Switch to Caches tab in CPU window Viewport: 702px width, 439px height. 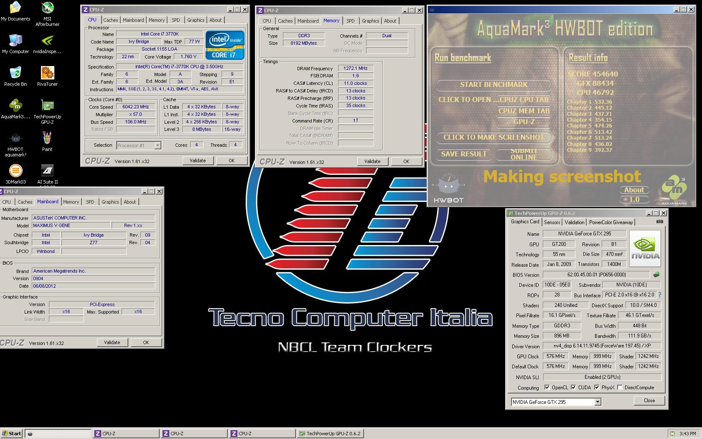click(111, 20)
